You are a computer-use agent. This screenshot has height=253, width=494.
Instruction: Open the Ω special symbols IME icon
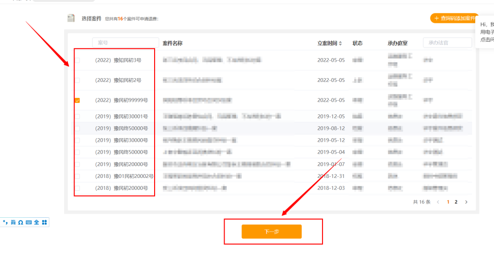[21, 222]
